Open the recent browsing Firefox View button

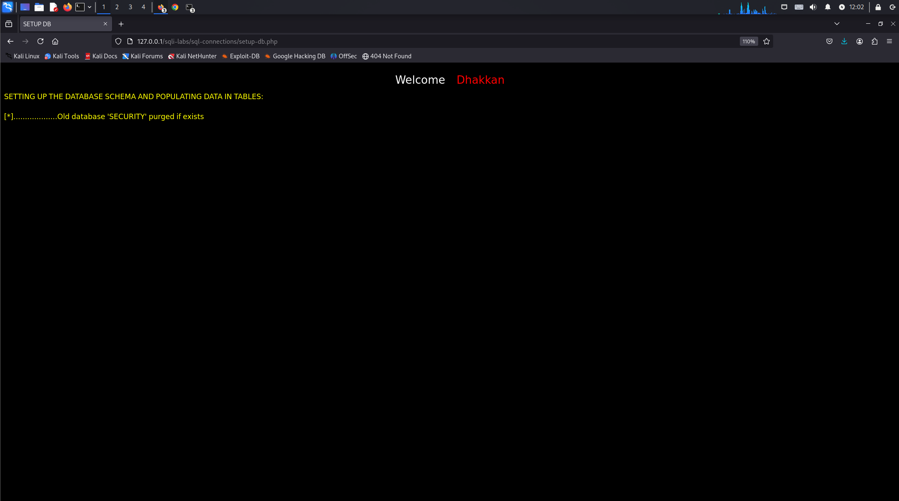(x=9, y=24)
